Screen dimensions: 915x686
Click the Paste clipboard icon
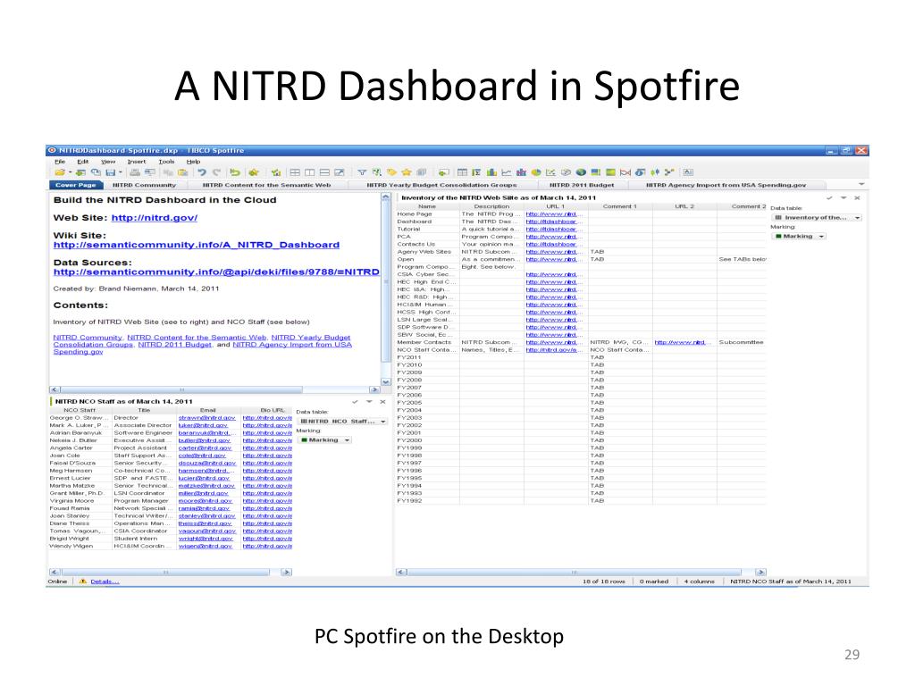coord(182,172)
